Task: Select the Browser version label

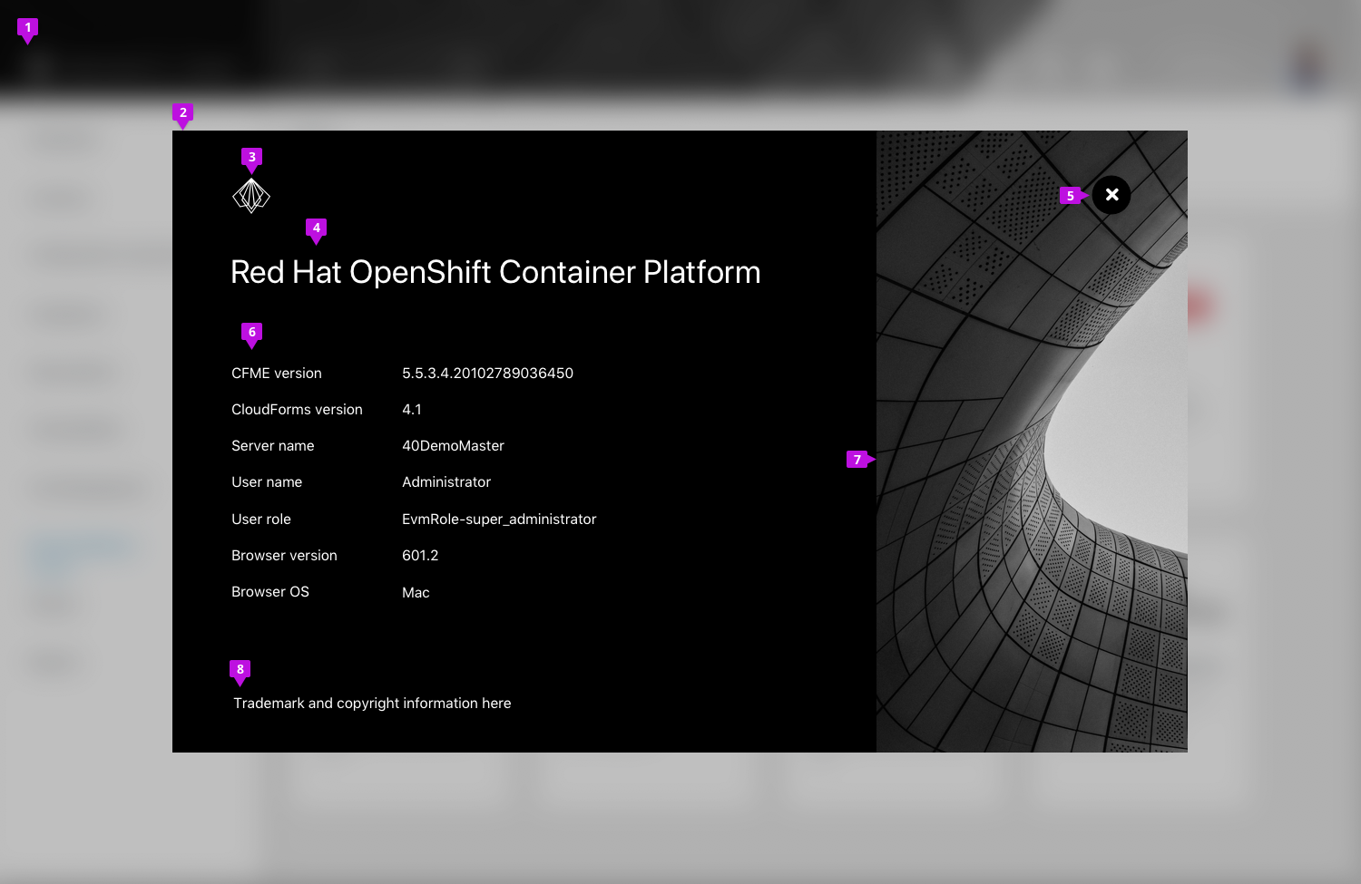Action: pyautogui.click(x=284, y=556)
